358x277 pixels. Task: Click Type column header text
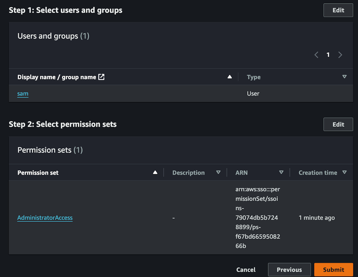254,77
